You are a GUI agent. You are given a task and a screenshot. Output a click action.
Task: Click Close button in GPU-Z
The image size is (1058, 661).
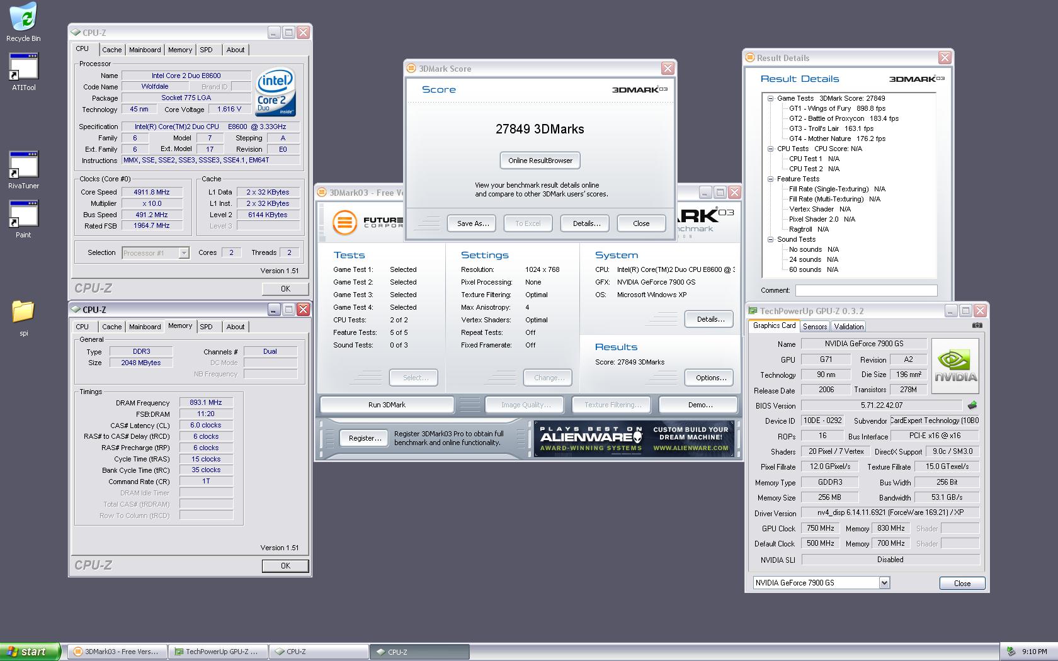(x=962, y=584)
